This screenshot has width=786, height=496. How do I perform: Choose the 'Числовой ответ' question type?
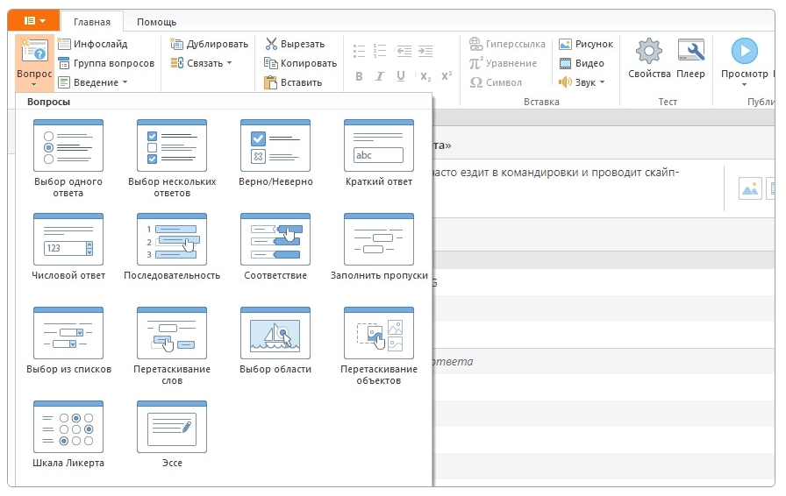pyautogui.click(x=68, y=240)
